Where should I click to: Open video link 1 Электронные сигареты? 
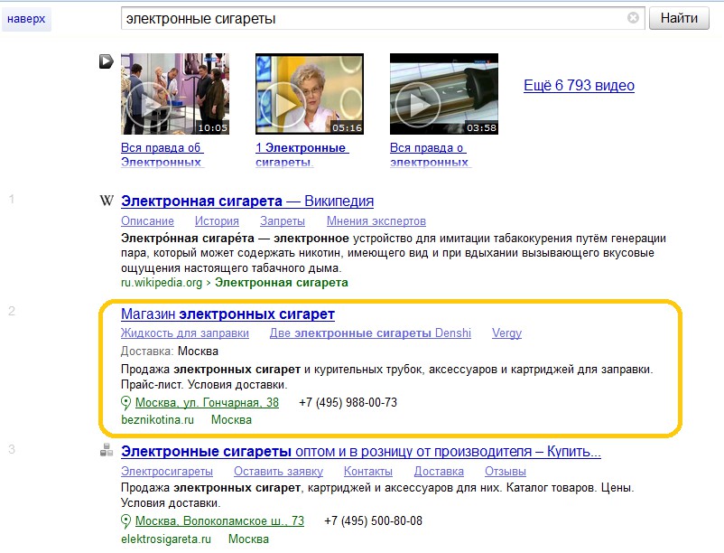pyautogui.click(x=302, y=155)
